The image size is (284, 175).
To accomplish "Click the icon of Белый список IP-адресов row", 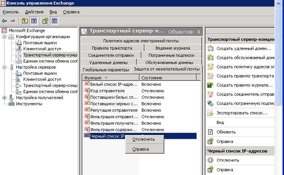I will click(87, 84).
